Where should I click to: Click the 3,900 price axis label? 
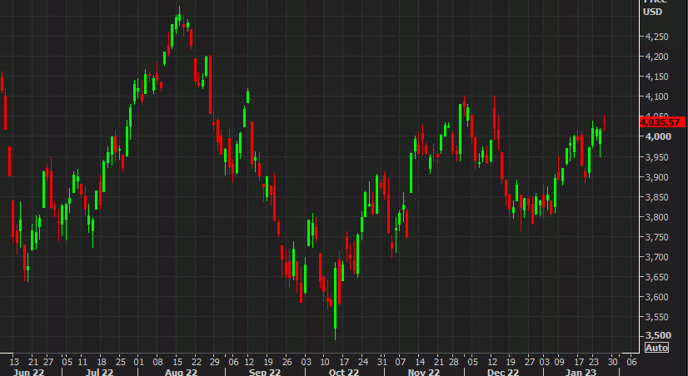657,177
